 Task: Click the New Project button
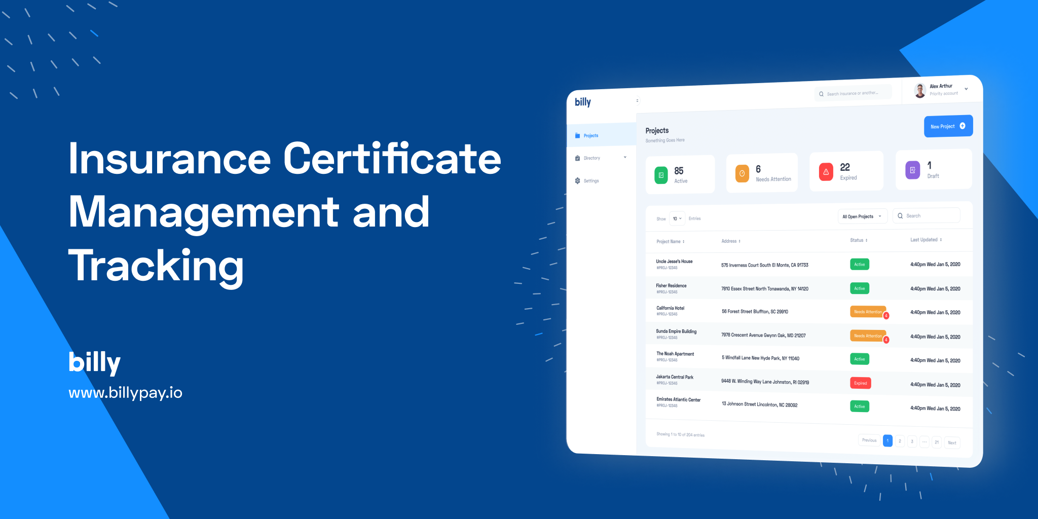pyautogui.click(x=948, y=126)
